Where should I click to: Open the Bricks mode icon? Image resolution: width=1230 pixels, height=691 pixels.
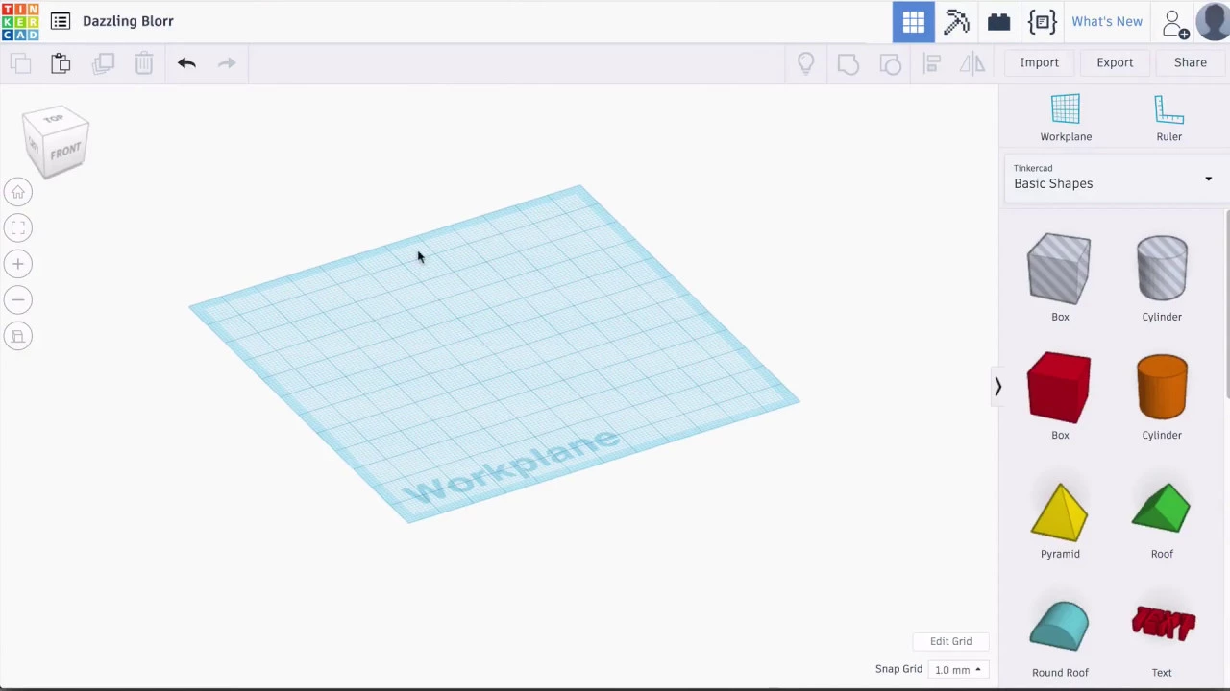[x=998, y=21]
